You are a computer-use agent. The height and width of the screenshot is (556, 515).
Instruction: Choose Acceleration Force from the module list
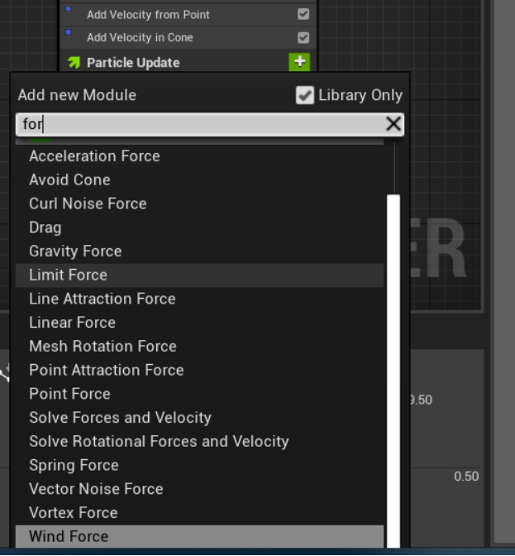(94, 156)
